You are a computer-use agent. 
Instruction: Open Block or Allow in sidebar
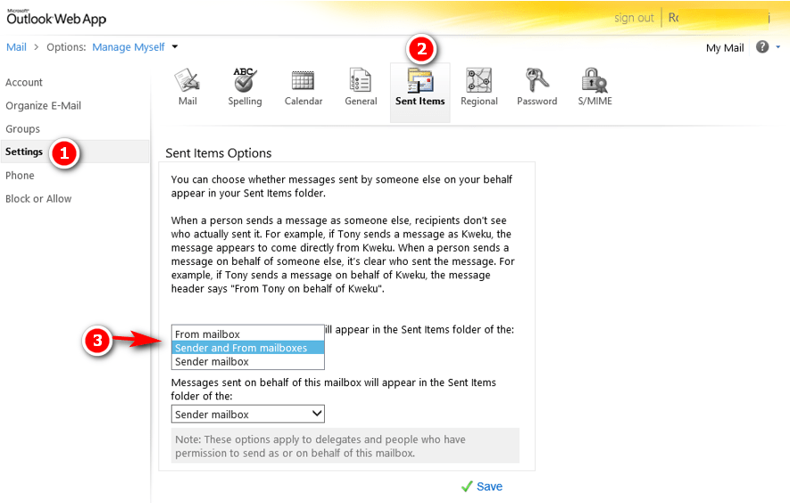(x=38, y=199)
